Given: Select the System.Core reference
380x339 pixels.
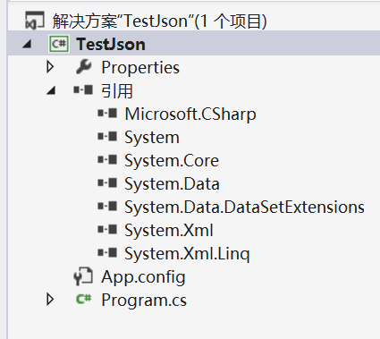Looking at the screenshot, I should tap(172, 161).
